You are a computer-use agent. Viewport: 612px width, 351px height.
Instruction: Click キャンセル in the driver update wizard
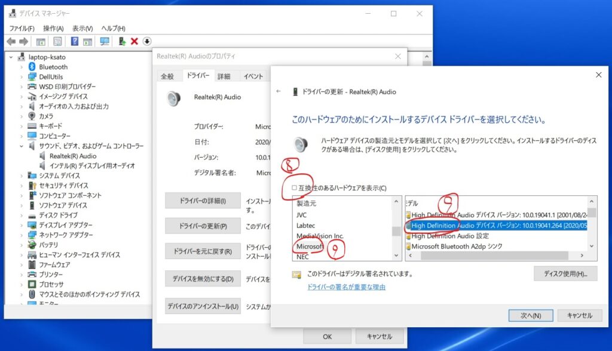[x=580, y=316]
